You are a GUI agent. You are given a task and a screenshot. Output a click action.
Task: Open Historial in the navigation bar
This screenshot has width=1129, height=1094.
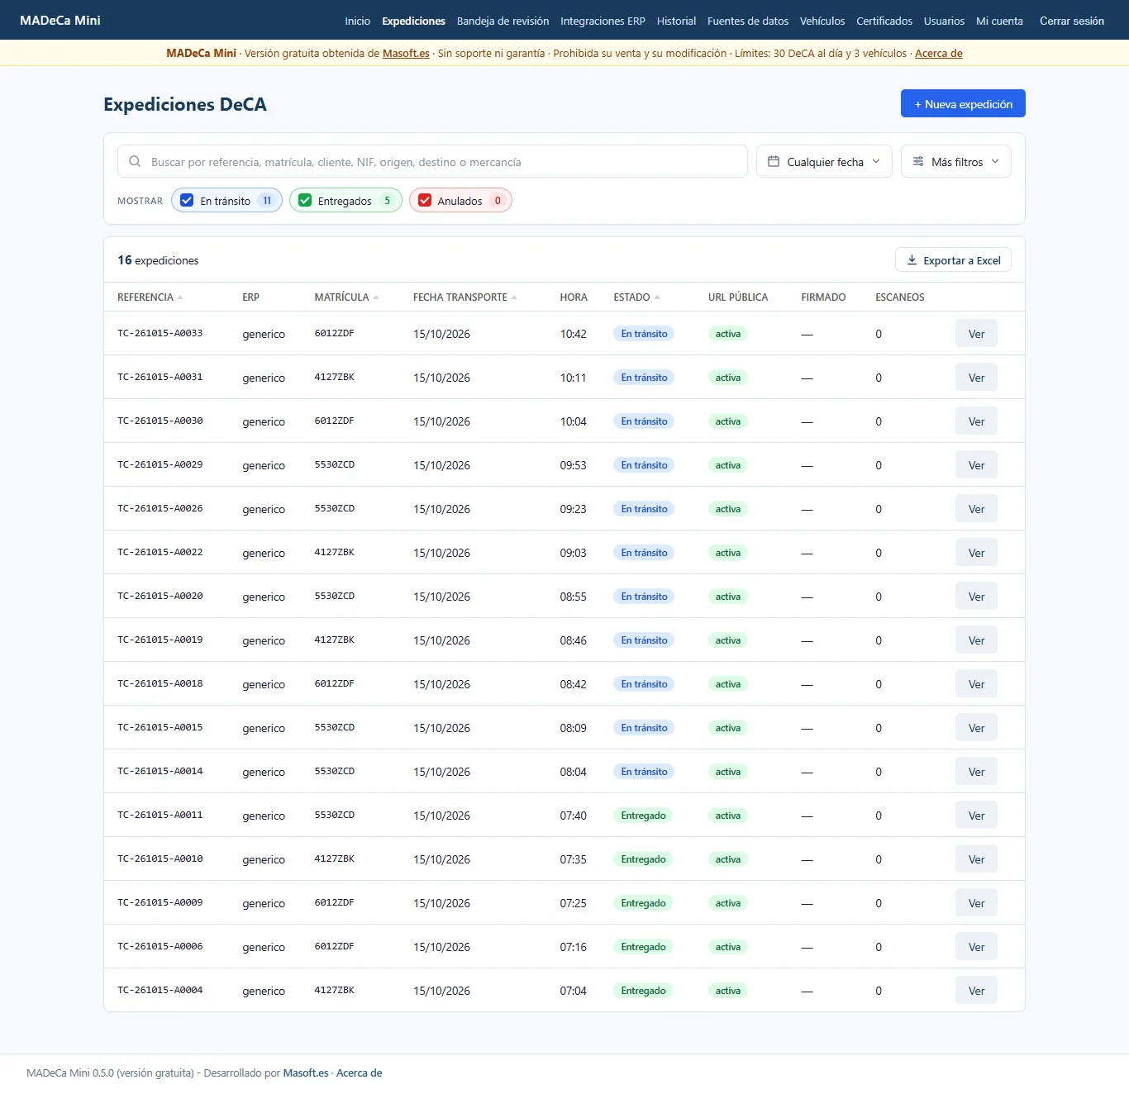point(676,21)
